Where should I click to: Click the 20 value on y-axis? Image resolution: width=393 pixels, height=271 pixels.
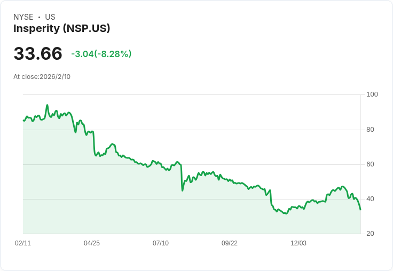(x=371, y=234)
